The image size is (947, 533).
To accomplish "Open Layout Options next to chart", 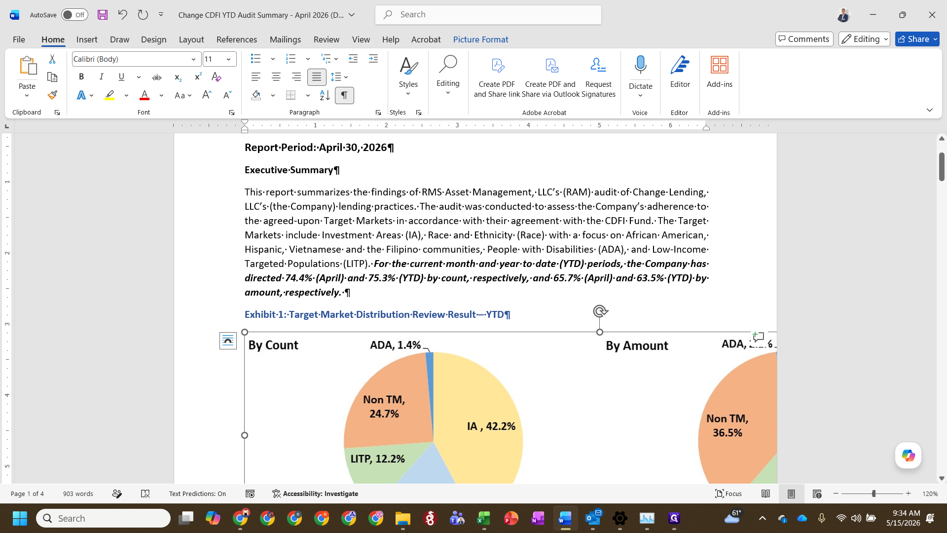I will [x=228, y=341].
